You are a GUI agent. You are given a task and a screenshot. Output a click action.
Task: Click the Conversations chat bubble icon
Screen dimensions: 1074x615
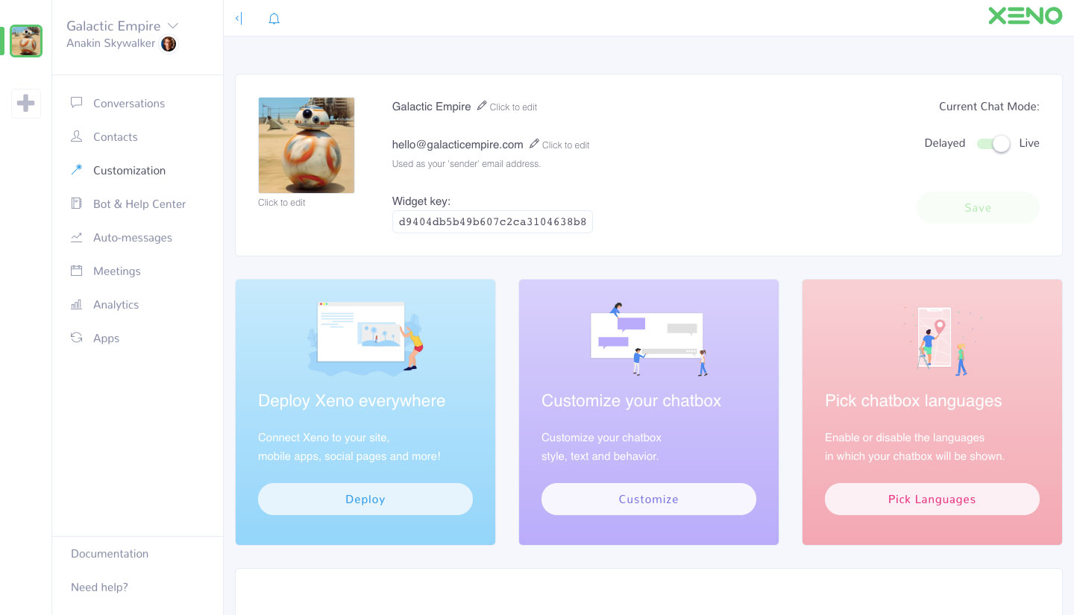coord(76,103)
